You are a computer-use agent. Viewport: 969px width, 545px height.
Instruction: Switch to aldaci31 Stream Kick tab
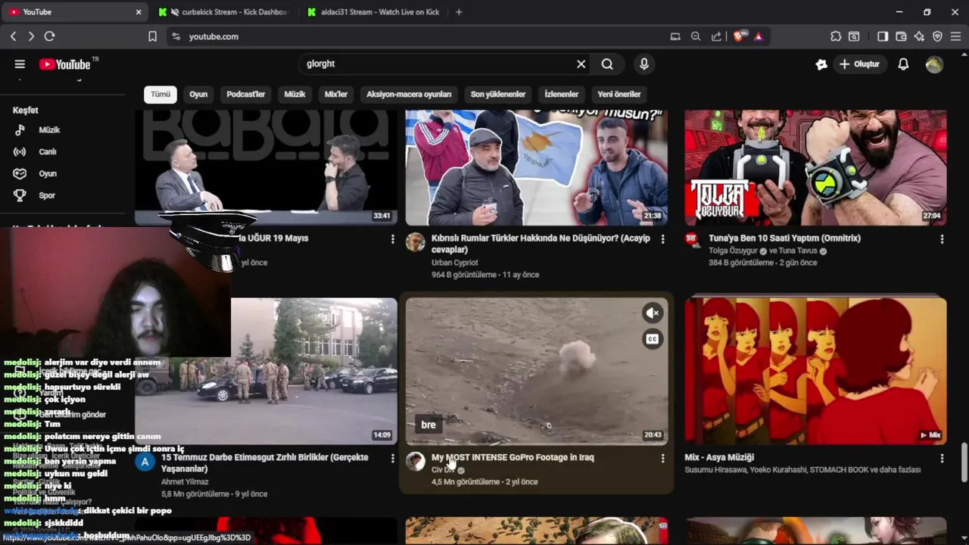(374, 12)
